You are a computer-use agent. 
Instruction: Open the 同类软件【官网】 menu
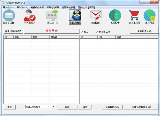point(86,8)
